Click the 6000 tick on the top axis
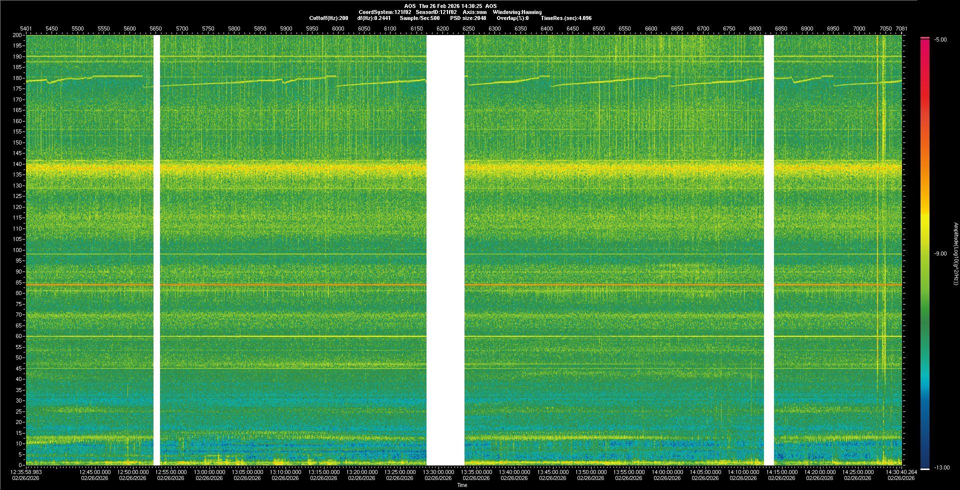 [338, 28]
